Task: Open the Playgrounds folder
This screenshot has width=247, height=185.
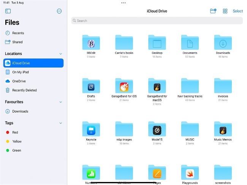Action: (190, 173)
